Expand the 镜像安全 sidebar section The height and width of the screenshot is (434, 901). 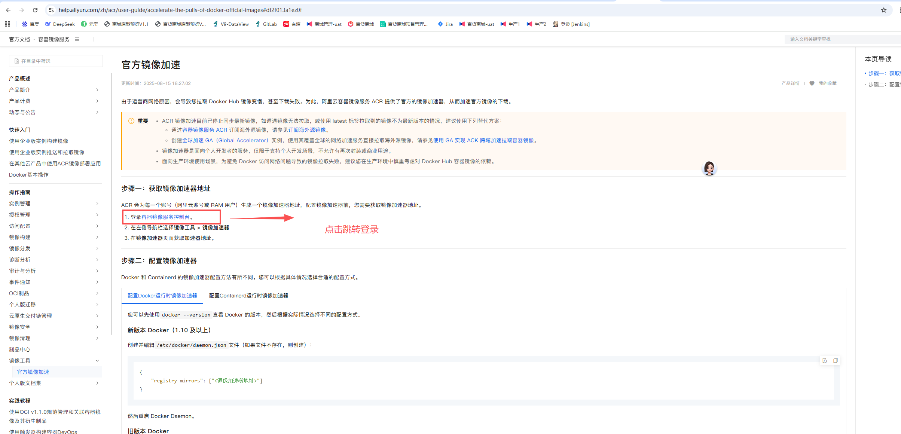(x=97, y=327)
